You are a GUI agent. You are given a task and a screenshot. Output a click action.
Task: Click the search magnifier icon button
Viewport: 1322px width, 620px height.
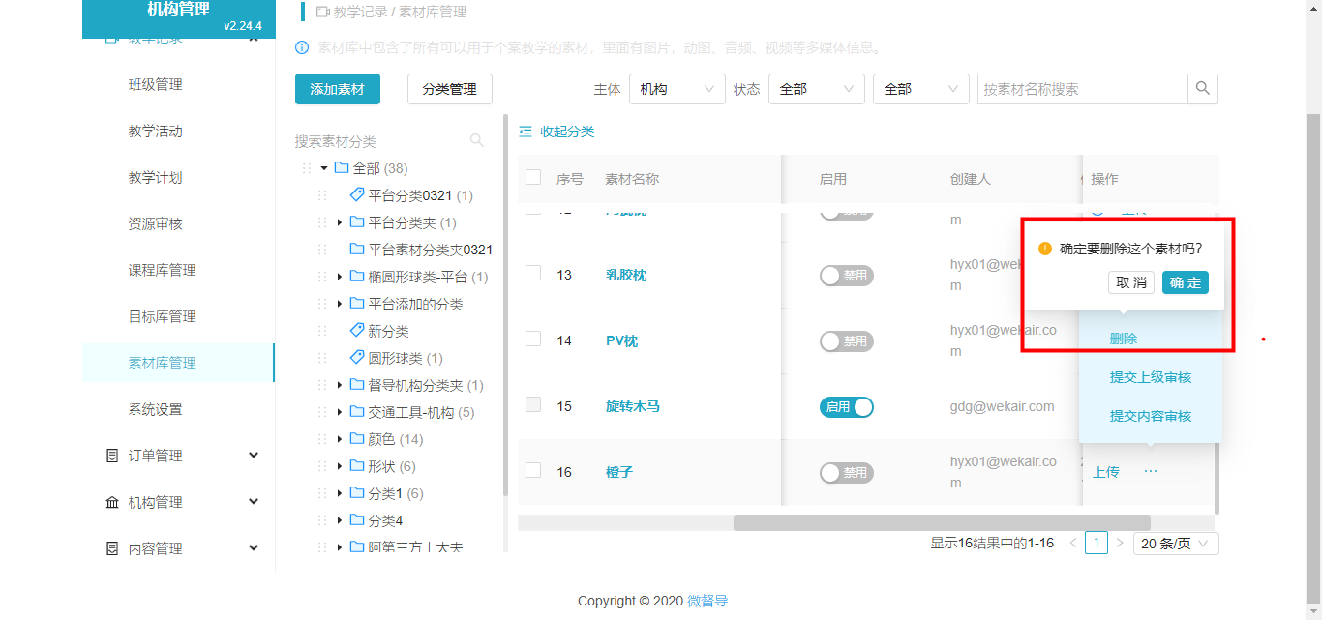click(x=1203, y=89)
